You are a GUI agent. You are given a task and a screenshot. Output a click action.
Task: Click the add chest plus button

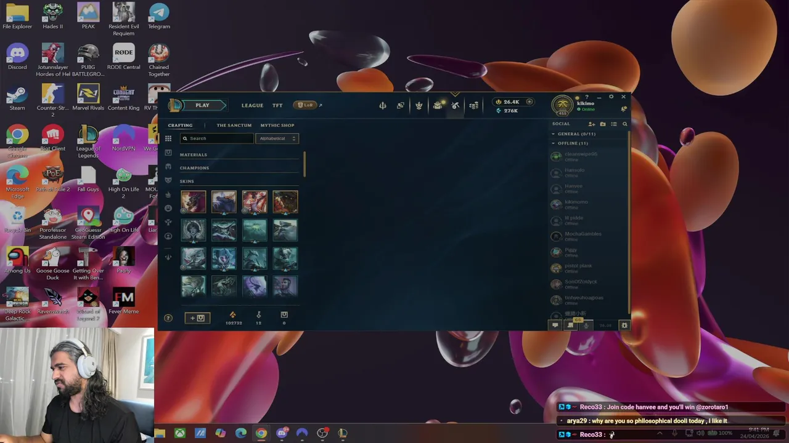point(197,318)
